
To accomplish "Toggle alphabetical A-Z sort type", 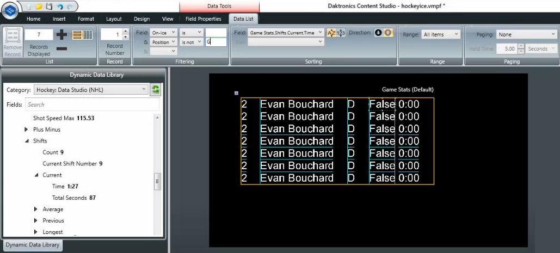I will point(331,33).
